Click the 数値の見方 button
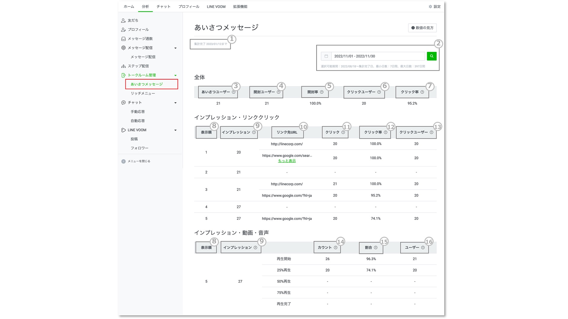The image size is (568, 319). click(422, 28)
